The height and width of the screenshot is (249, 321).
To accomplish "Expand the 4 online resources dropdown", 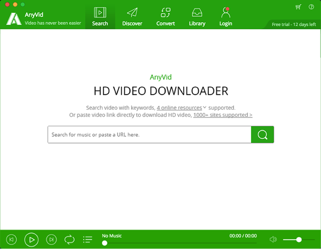I will click(x=181, y=108).
